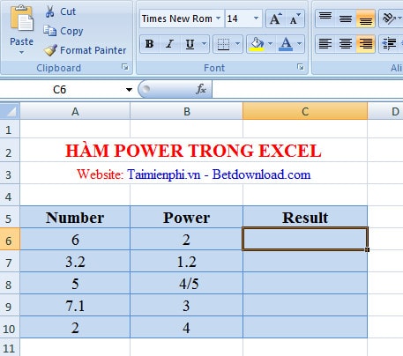Apply the font color A button
This screenshot has width=403, height=356.
coord(286,44)
